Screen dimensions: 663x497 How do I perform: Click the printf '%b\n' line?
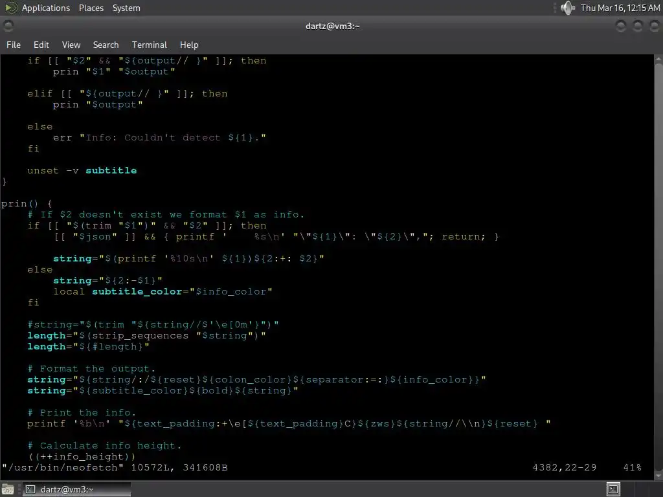pyautogui.click(x=289, y=423)
